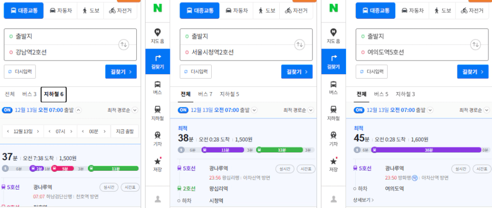Open 기차 icon beside the 서울시청역2호선 panel
This screenshot has height=208, width=492.
point(158,139)
